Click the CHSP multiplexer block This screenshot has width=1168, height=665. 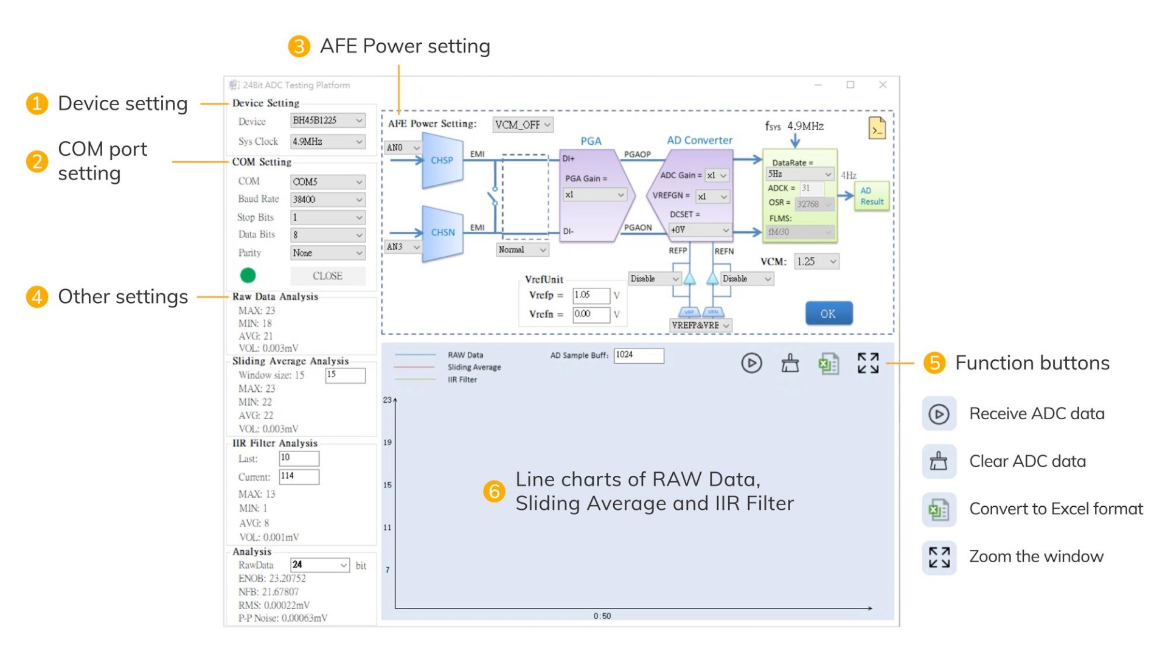pos(442,161)
